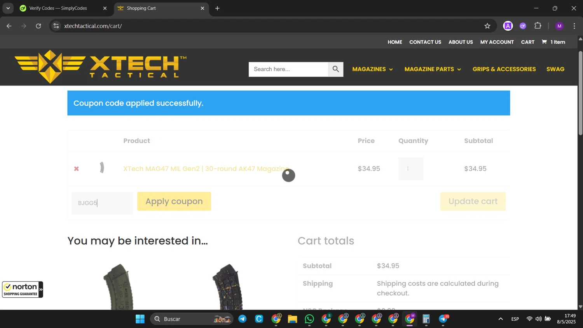This screenshot has height=328, width=583.
Task: Go back to previous page
Action: pyautogui.click(x=9, y=26)
